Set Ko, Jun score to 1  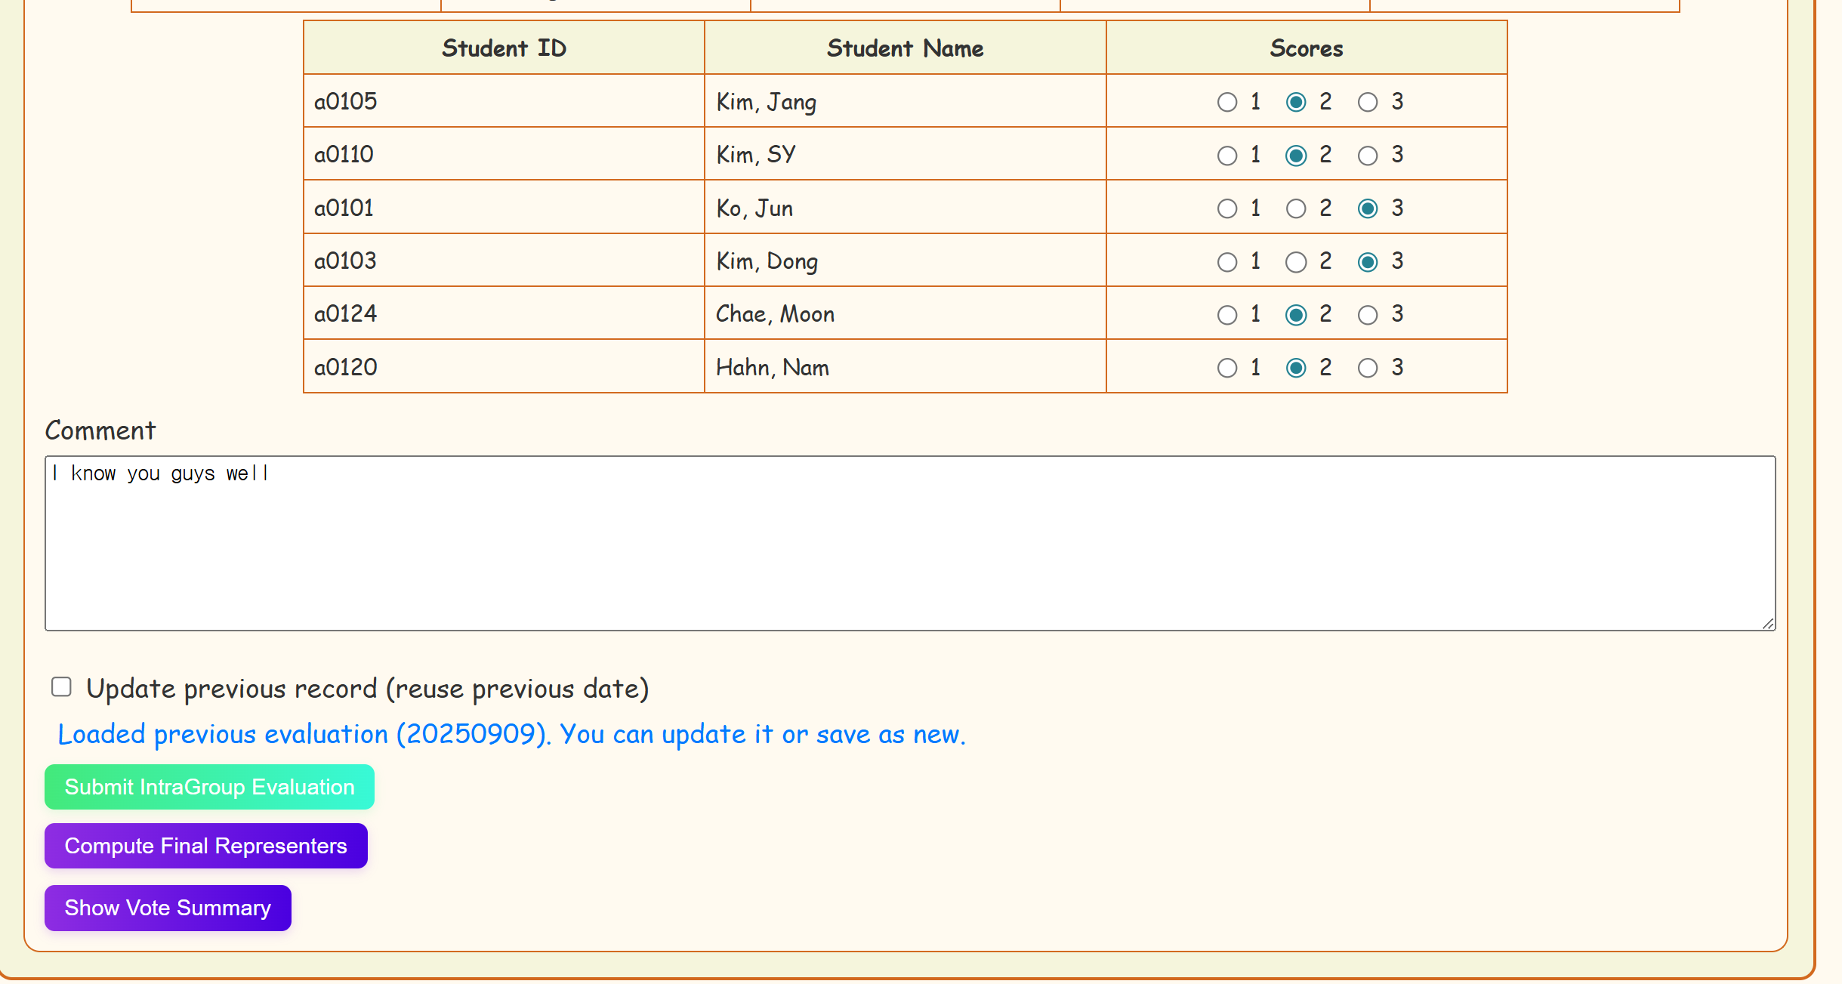click(x=1227, y=208)
